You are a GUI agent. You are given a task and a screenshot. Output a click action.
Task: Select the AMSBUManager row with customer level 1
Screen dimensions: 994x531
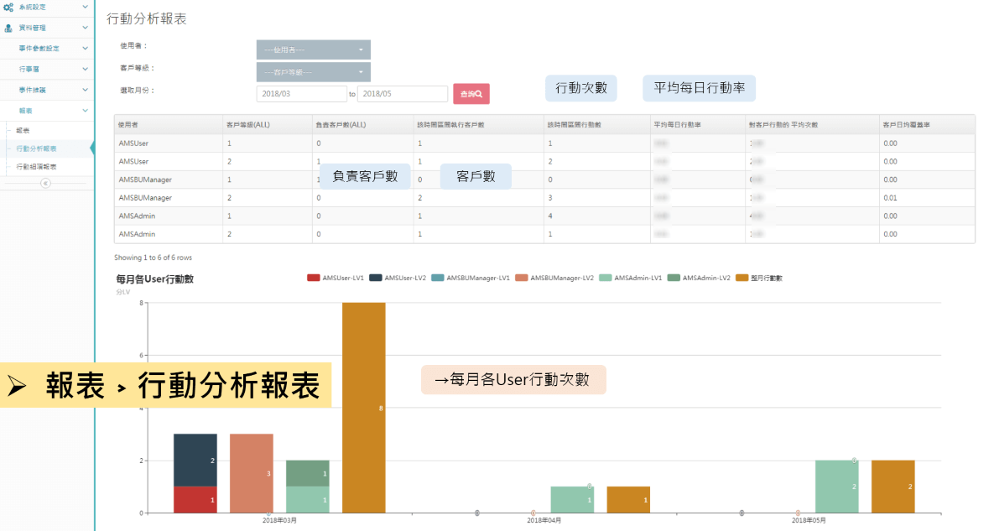[544, 180]
